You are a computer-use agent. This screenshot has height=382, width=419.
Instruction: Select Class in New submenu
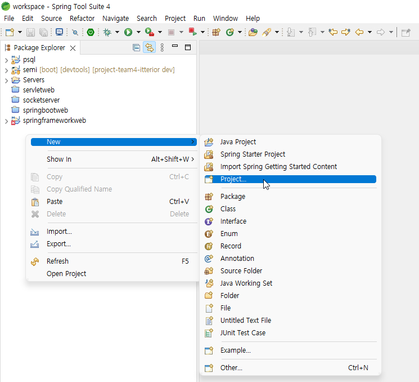[x=290, y=209]
